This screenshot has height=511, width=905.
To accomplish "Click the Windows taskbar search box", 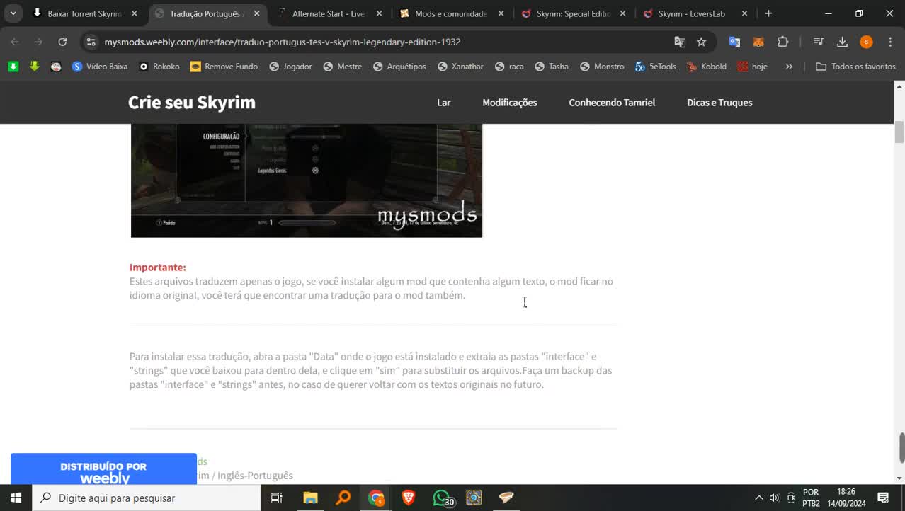I will tap(147, 498).
